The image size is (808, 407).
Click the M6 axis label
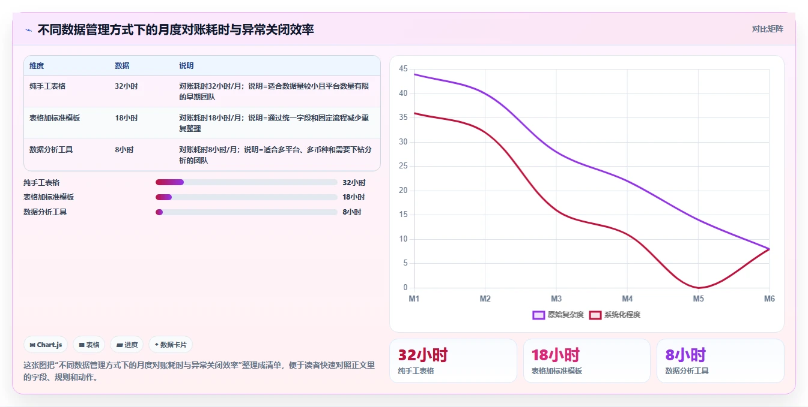pyautogui.click(x=768, y=299)
